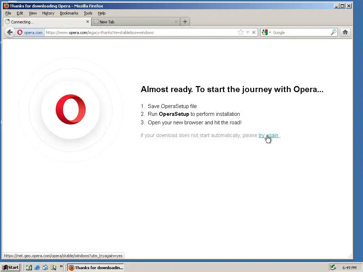Open the History menu
Image resolution: width=363 pixels, height=272 pixels.
pos(48,13)
